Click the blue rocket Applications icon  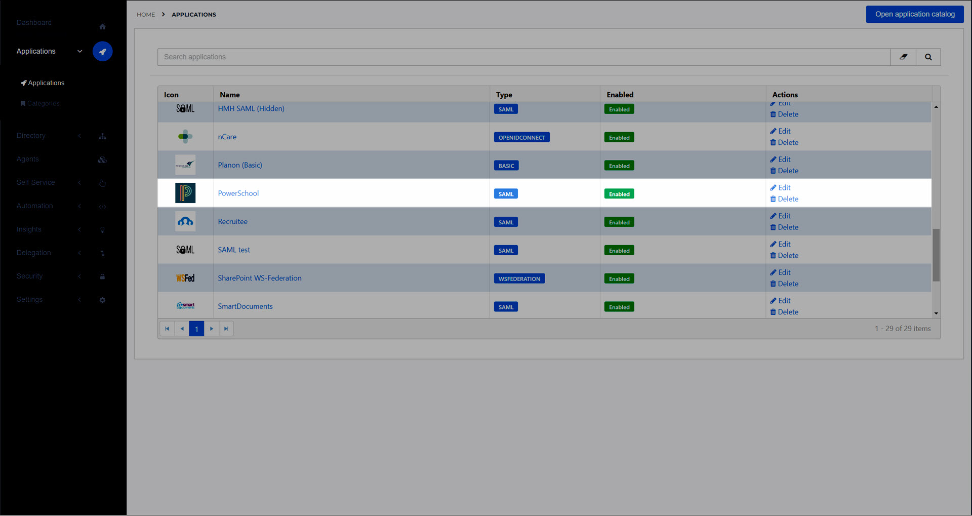tap(102, 51)
